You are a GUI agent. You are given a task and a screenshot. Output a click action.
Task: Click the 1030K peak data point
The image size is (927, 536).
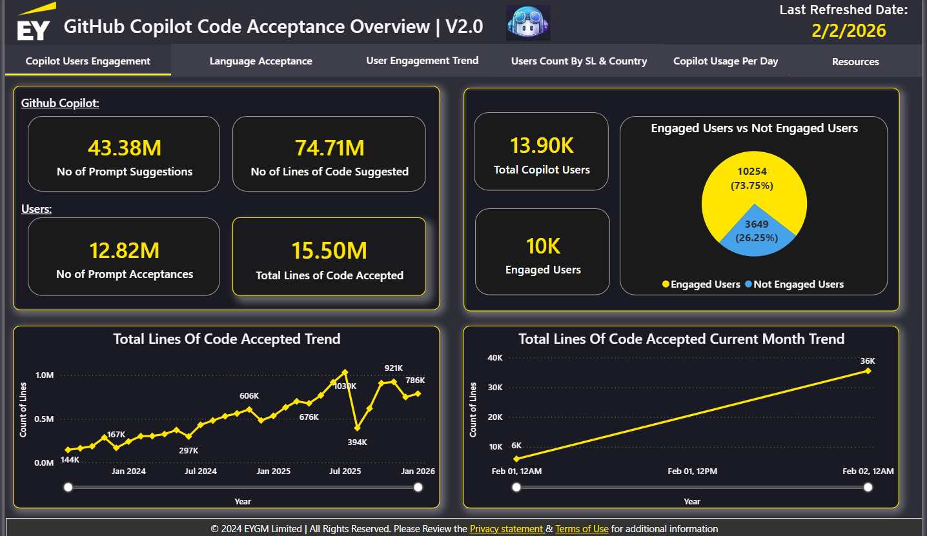[x=345, y=372]
